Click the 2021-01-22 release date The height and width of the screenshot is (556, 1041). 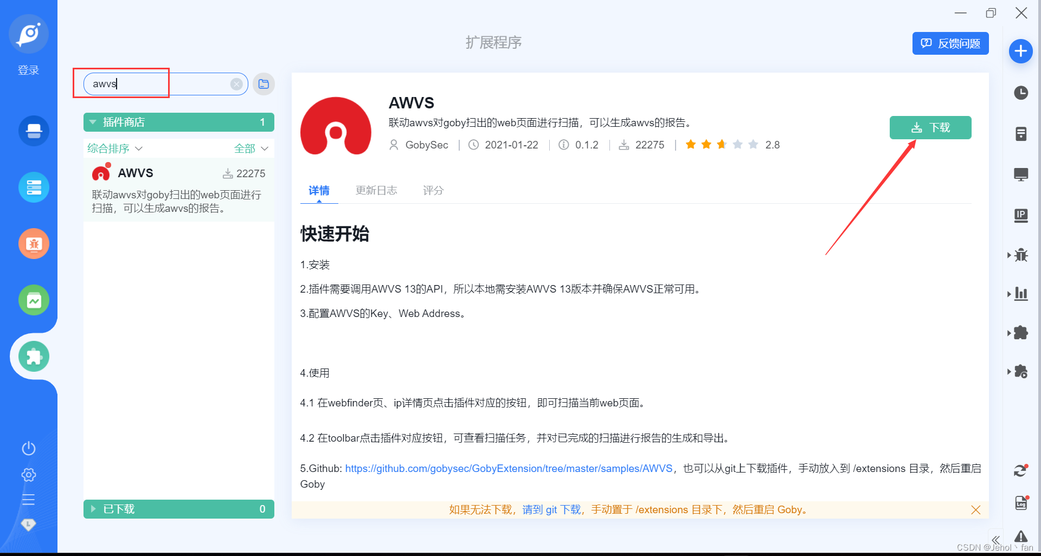[x=511, y=145]
